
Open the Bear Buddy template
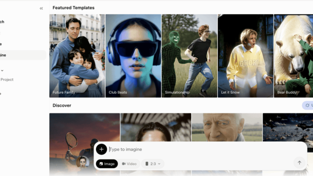click(293, 56)
